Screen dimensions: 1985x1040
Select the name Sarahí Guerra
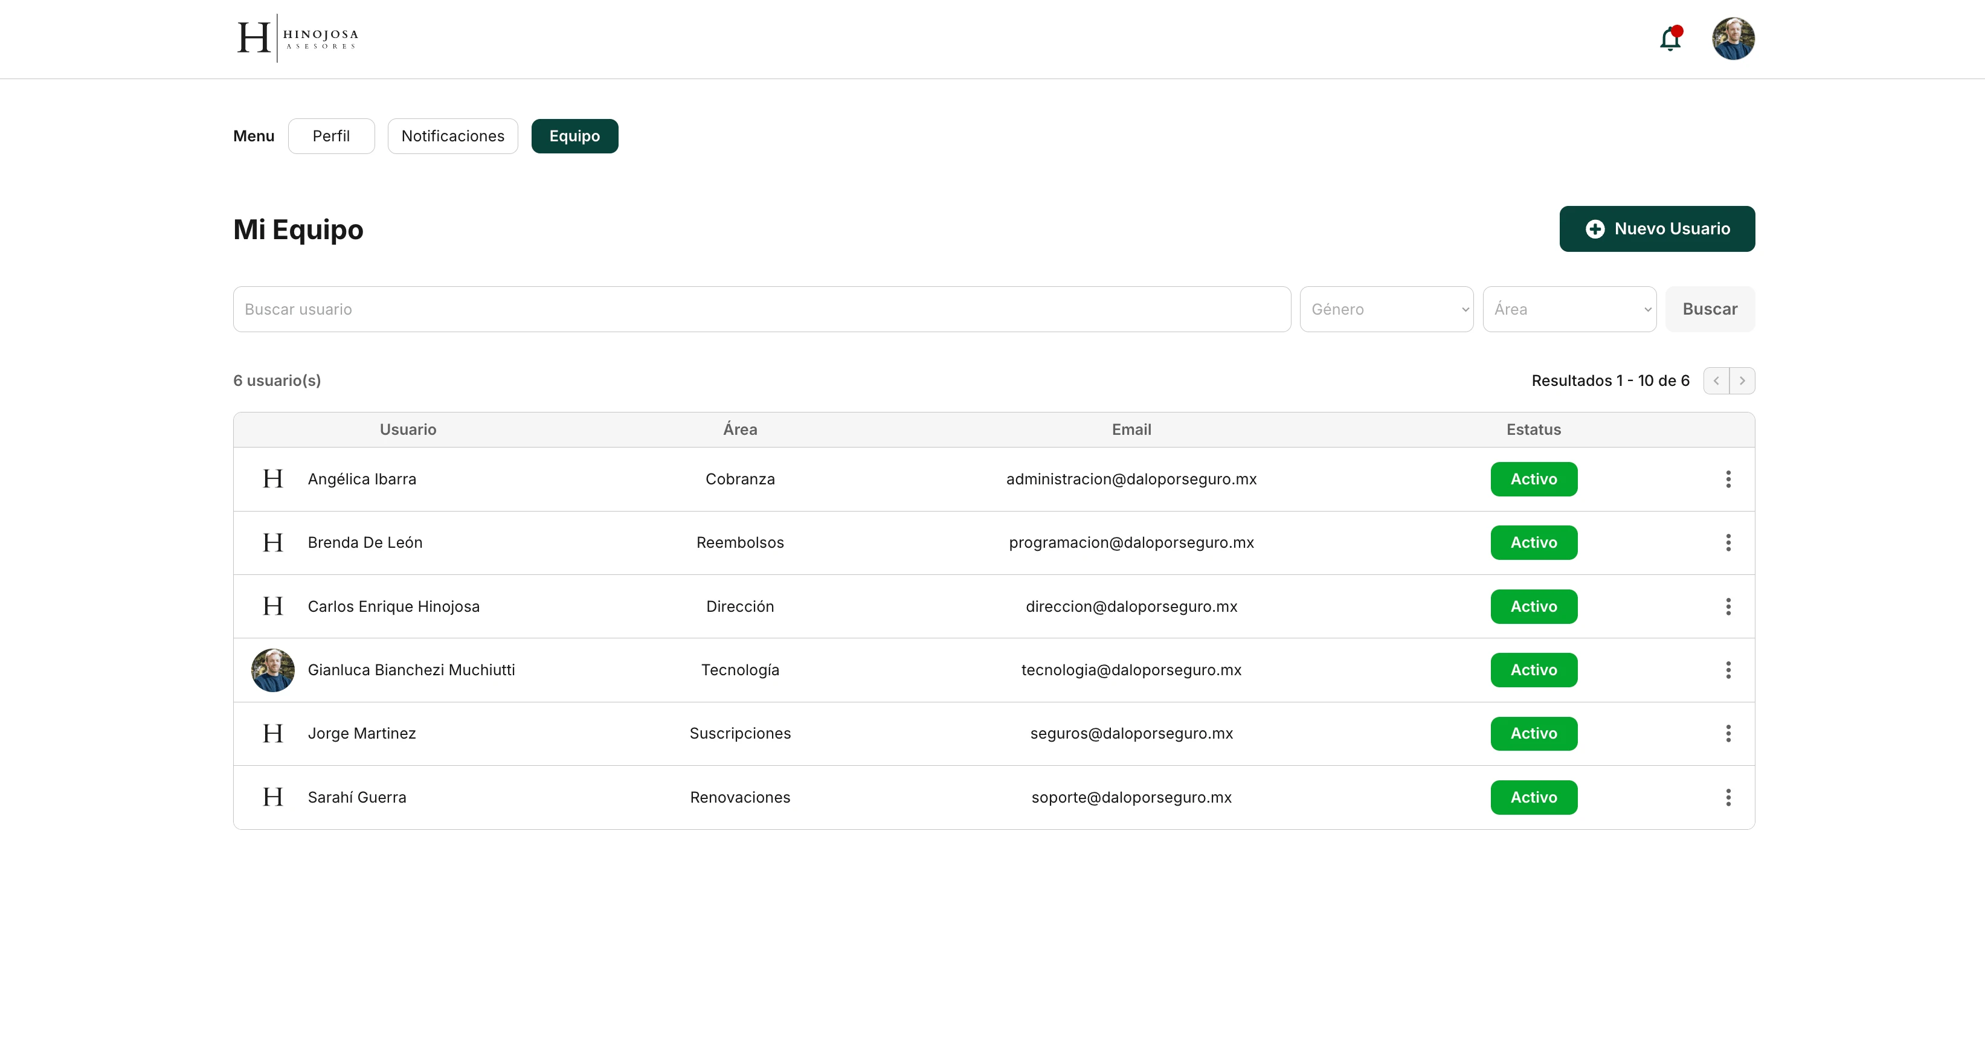[357, 797]
